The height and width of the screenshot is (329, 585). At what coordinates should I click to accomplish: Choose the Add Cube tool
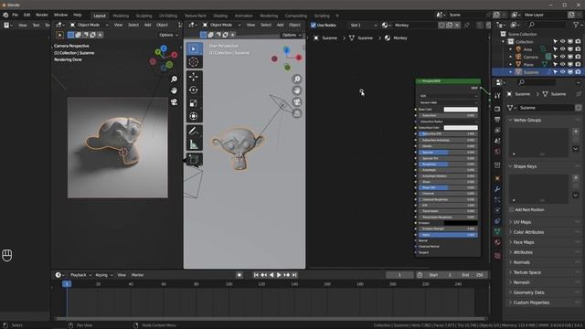[x=194, y=159]
